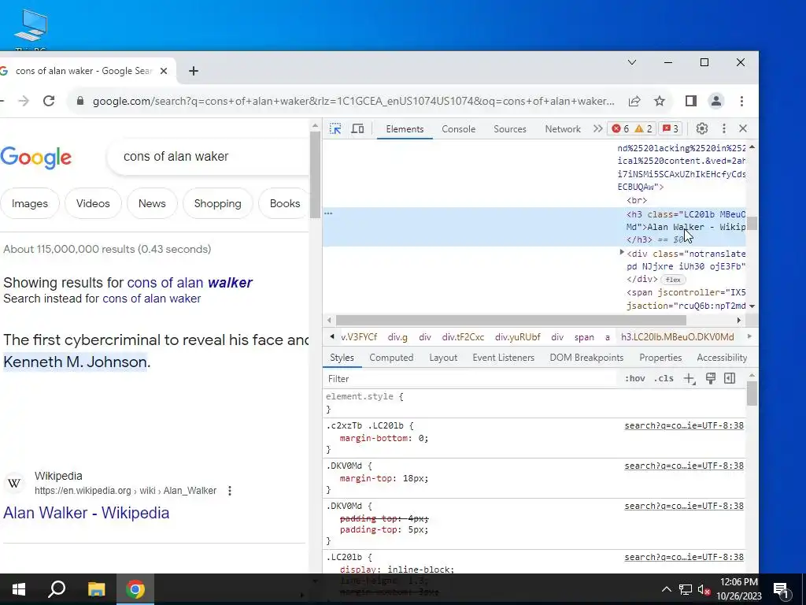Open the Network tab

coord(562,129)
